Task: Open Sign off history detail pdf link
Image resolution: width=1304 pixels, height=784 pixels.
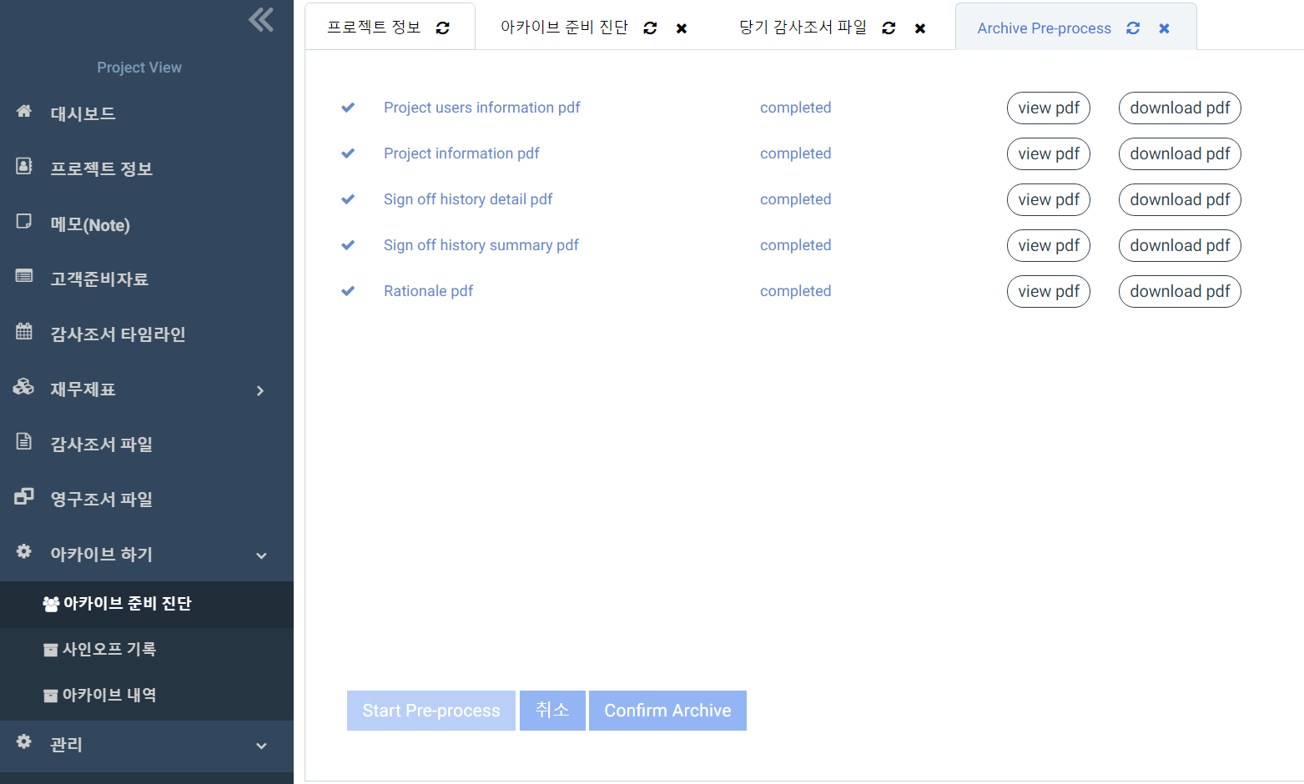Action: [468, 199]
